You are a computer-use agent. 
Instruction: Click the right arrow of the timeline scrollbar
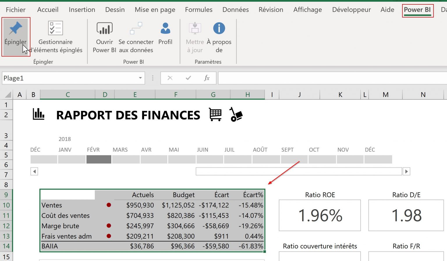pyautogui.click(x=406, y=171)
